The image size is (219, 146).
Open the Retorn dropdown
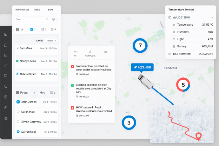tap(51, 41)
